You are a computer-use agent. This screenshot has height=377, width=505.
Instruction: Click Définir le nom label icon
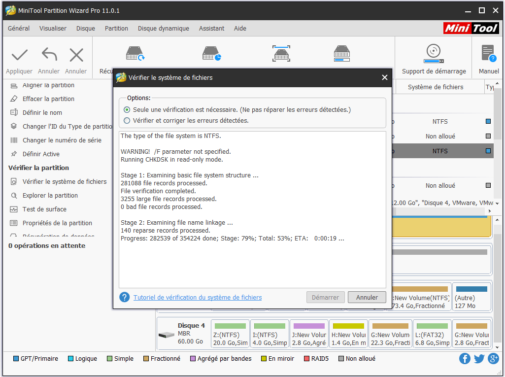[x=14, y=112]
